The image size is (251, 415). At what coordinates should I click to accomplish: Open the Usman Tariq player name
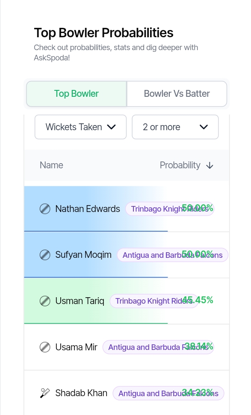(x=80, y=301)
